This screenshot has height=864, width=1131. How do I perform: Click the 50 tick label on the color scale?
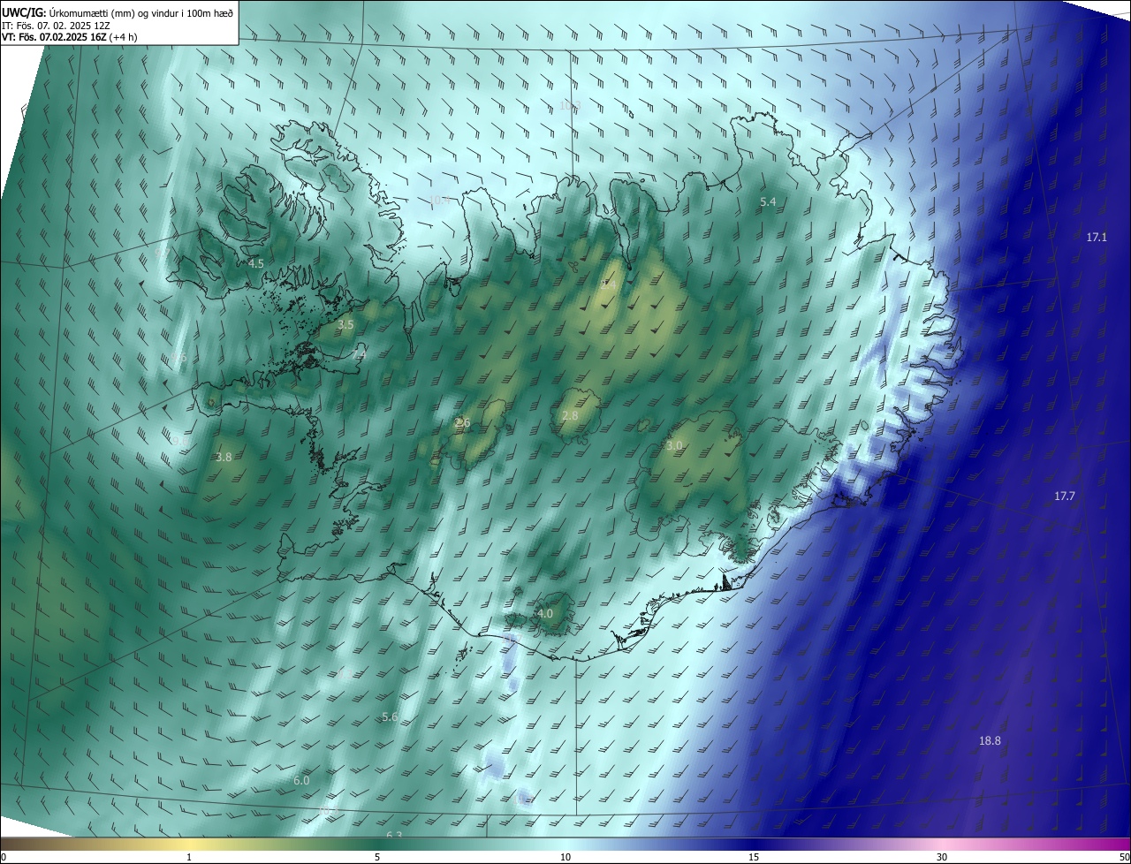coord(1124,858)
